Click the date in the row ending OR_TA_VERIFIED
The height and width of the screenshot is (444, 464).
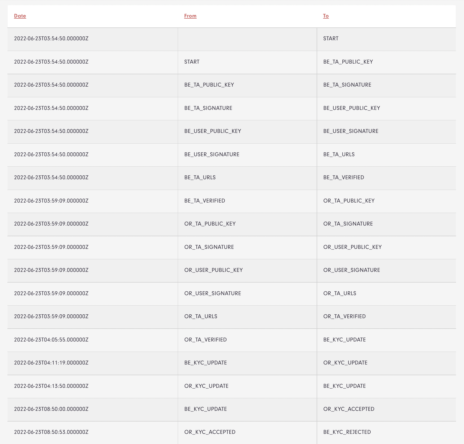click(x=51, y=316)
